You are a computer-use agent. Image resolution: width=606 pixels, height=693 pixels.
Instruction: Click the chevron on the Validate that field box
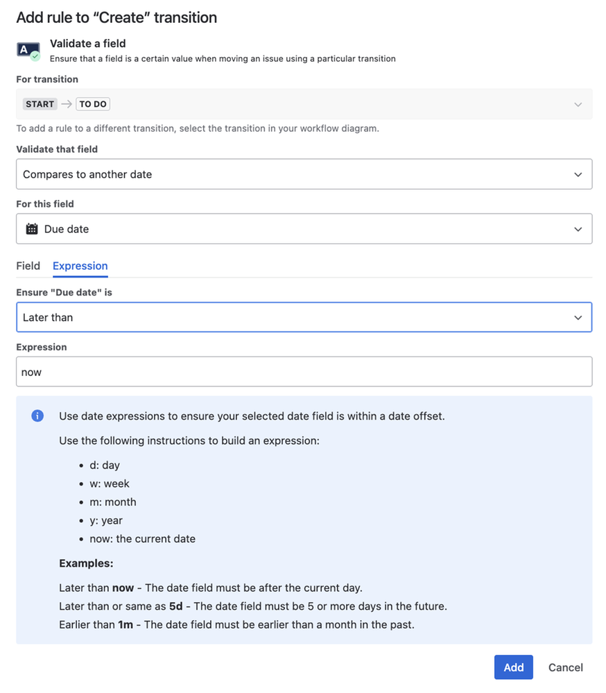click(x=578, y=175)
